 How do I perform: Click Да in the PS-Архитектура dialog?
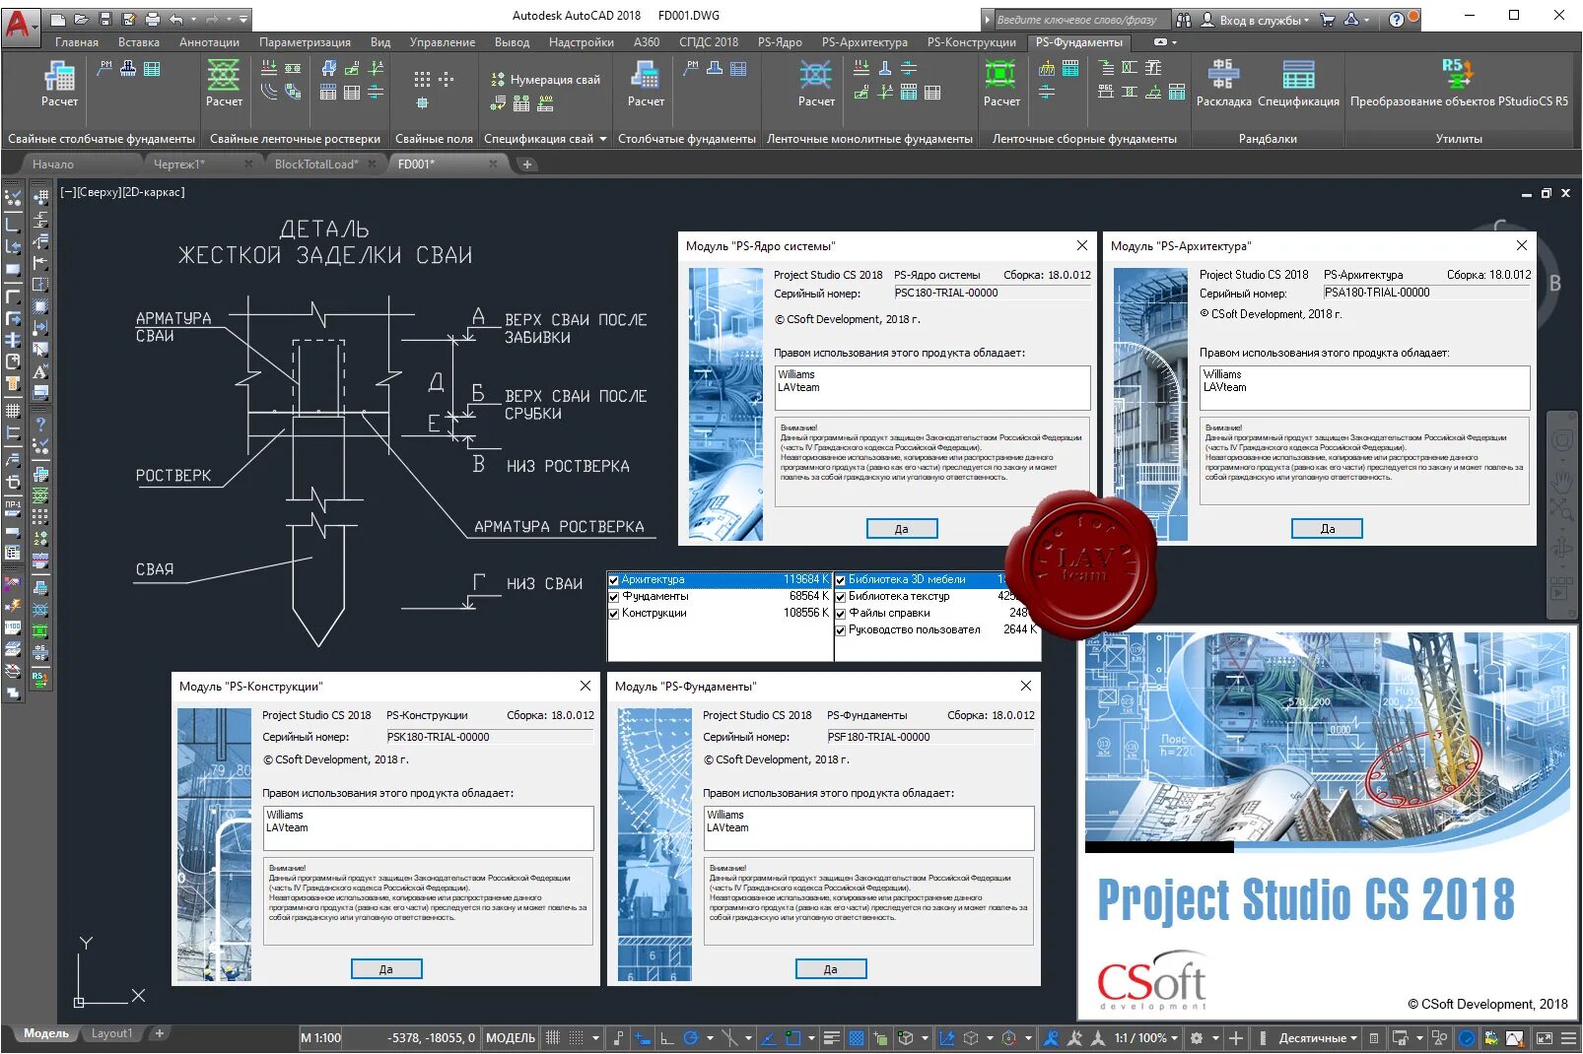[1327, 529]
